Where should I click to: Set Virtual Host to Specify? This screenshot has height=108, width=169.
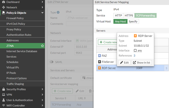pos(133,21)
